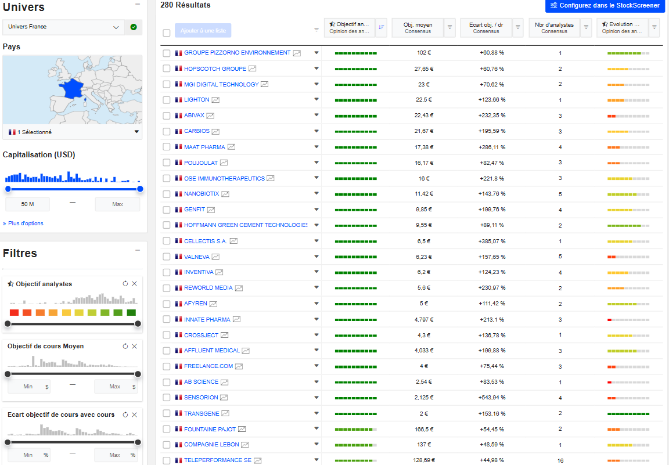Collapse the Filtres panel
Image resolution: width=669 pixels, height=465 pixels.
[x=138, y=250]
